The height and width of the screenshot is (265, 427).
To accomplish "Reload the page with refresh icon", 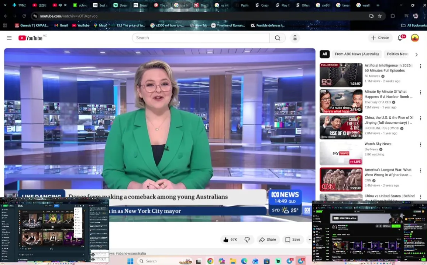I will point(24,16).
